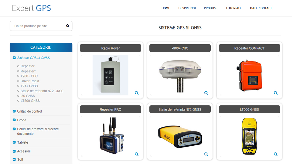Click the Repeater COMPACT title button
Screen dimensions: 292x167
coord(249,48)
